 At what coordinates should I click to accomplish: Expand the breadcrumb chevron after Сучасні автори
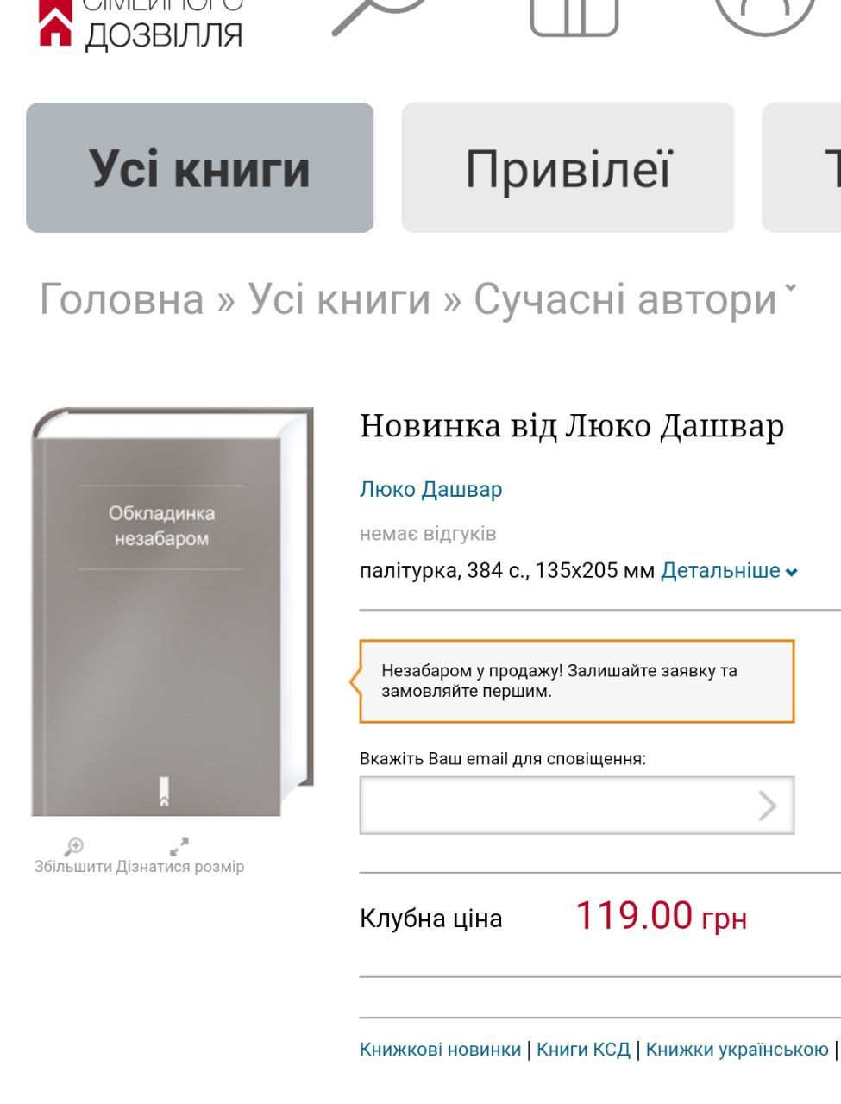coord(790,289)
